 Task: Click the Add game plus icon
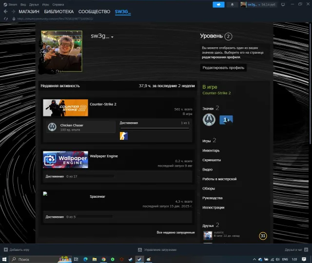[6, 250]
